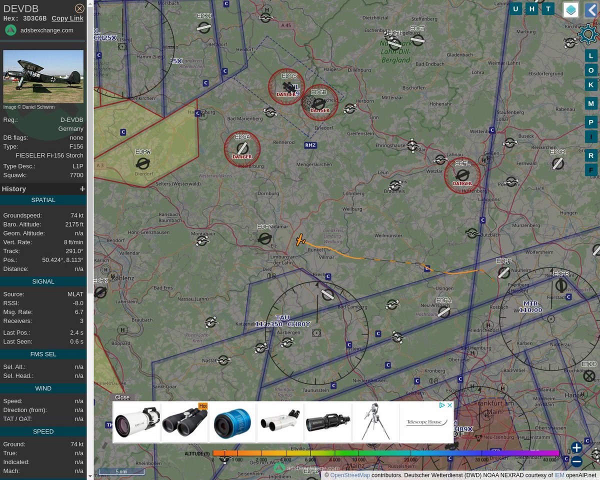This screenshot has width=600, height=480.
Task: Zoom out with the minus button
Action: 576,461
